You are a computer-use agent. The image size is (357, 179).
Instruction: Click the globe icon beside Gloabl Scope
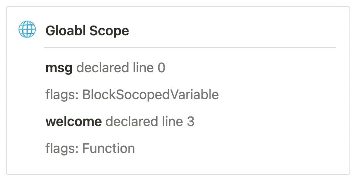[x=27, y=29]
